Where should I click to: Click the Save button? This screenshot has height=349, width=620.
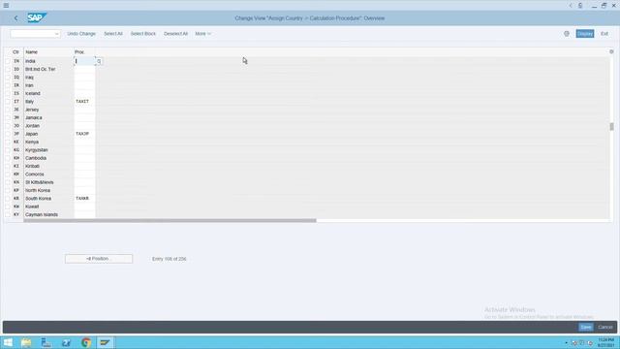(585, 328)
